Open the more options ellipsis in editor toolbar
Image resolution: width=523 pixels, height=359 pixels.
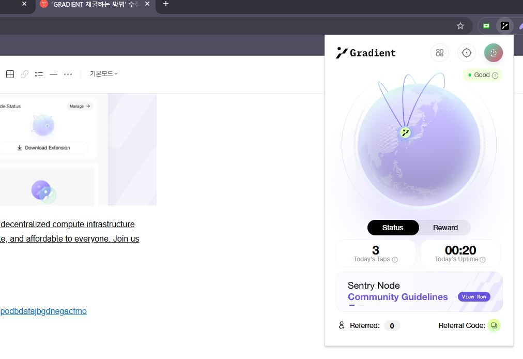[68, 74]
